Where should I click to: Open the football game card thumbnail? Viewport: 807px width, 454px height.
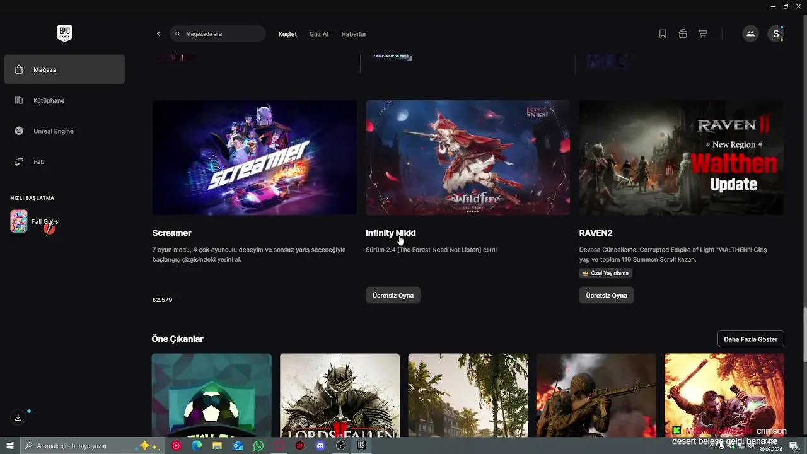212,395
